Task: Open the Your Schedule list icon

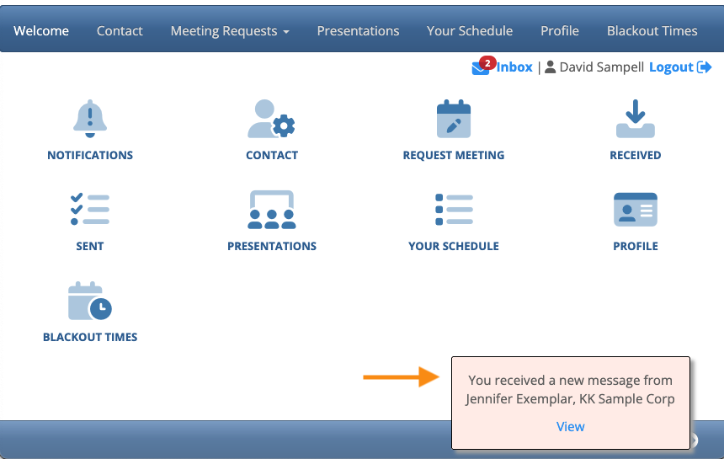Action: 454,209
